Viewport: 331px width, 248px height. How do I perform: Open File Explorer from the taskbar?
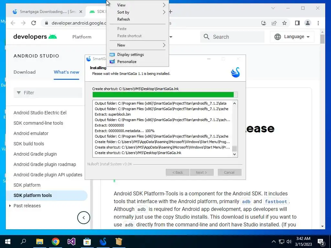[x=39, y=242]
